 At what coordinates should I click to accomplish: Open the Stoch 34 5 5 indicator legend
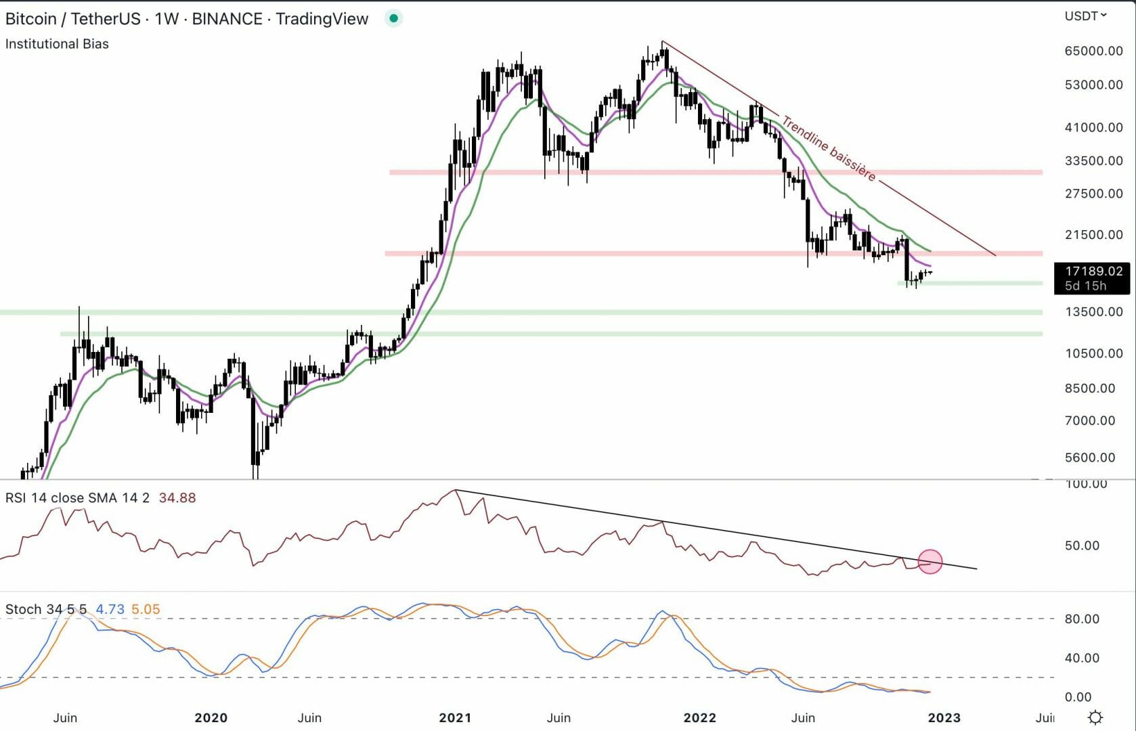pos(46,609)
